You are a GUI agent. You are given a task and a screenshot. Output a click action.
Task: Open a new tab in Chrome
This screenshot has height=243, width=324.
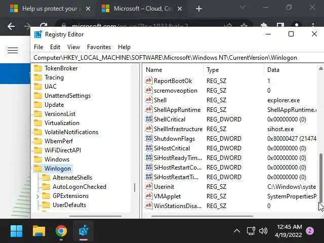point(199,9)
